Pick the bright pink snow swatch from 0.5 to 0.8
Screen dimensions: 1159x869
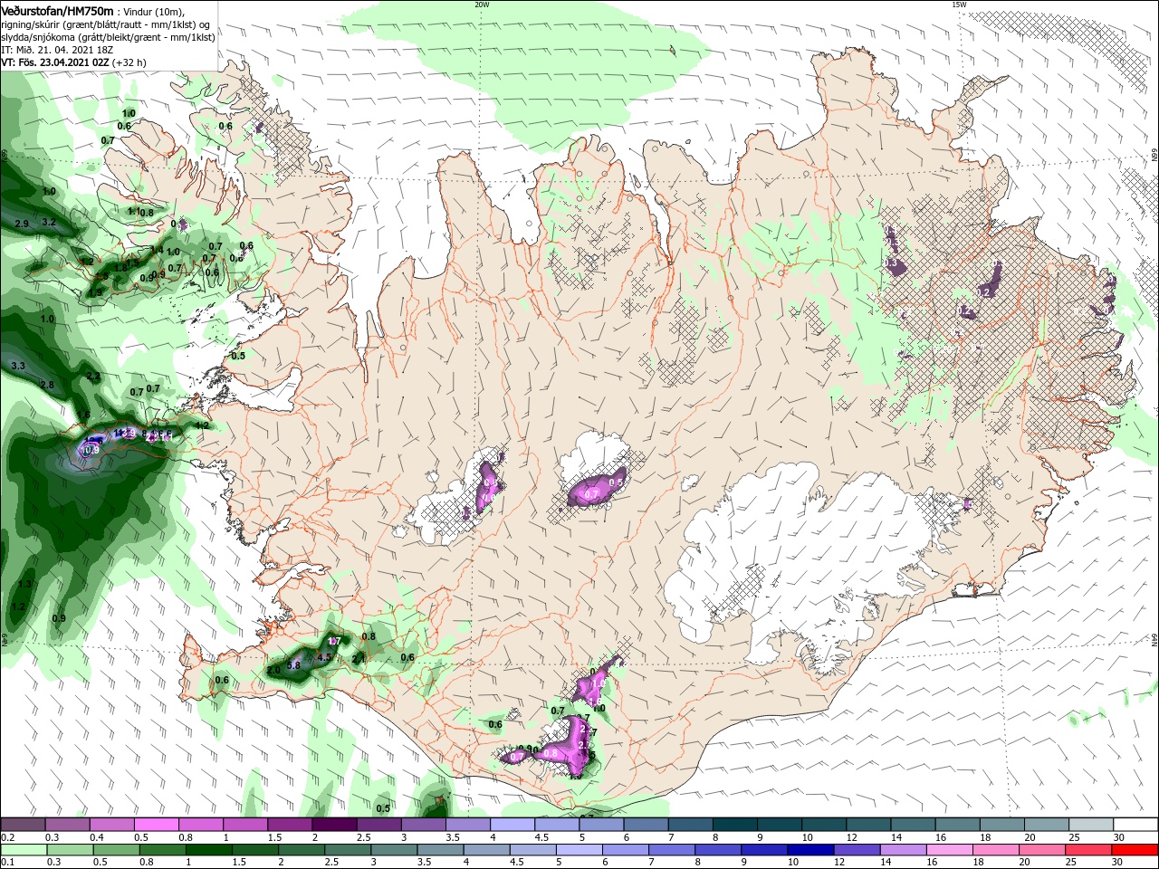[x=157, y=825]
